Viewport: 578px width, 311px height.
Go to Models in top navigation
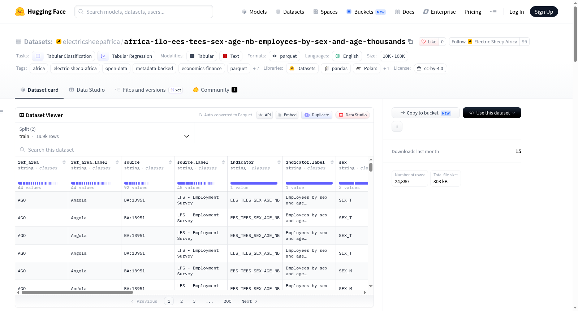pyautogui.click(x=254, y=12)
